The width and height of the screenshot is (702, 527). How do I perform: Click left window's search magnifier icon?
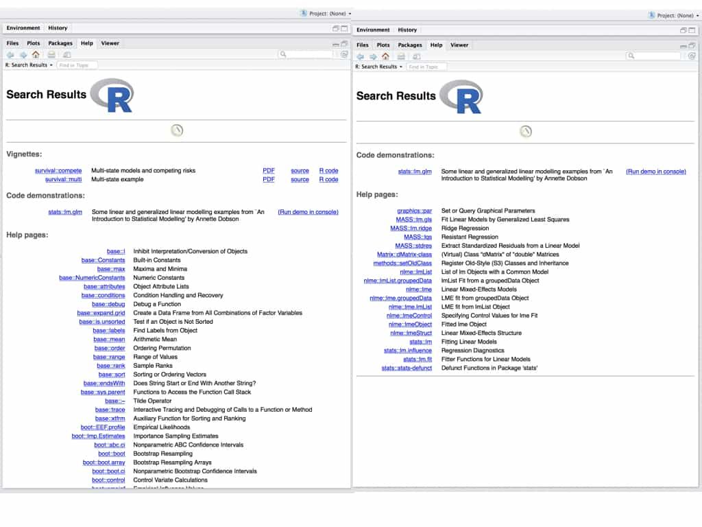pyautogui.click(x=283, y=54)
